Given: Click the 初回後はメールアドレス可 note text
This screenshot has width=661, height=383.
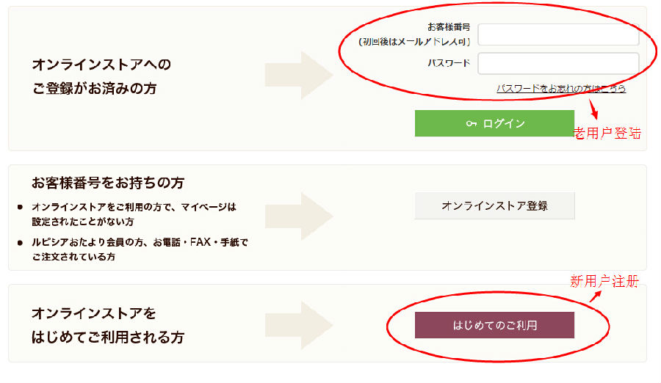Looking at the screenshot, I should click(414, 42).
